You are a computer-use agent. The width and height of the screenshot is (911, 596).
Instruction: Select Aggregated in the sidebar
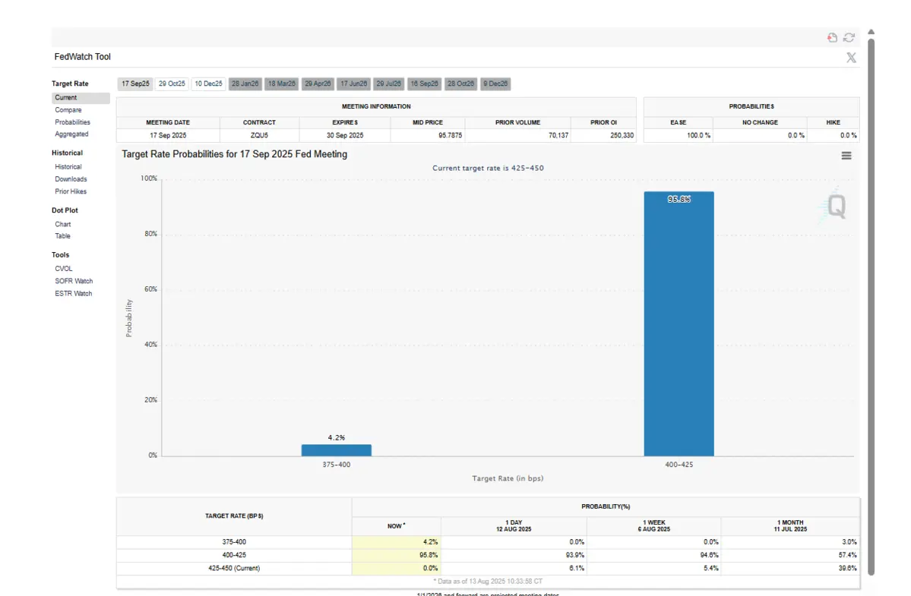click(71, 134)
